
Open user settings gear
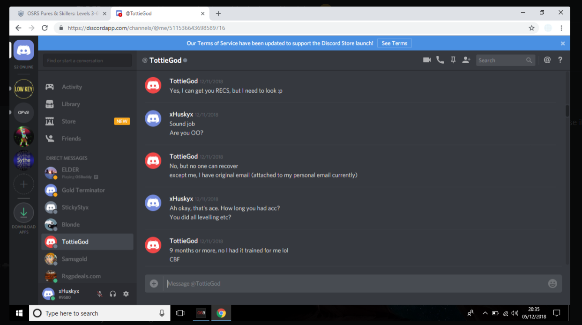point(126,294)
